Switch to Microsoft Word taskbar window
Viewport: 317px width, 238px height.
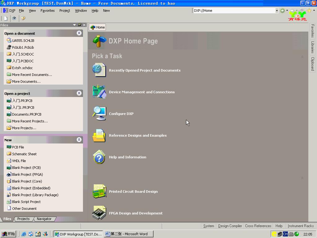point(128,234)
